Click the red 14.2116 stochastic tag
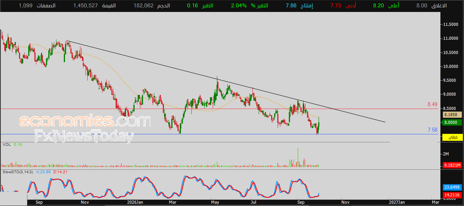Viewport: 464px width, 206px height. (x=452, y=194)
